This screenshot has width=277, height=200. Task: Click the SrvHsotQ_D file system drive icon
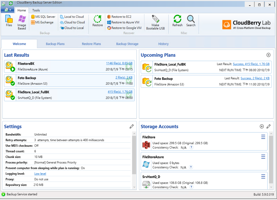(146, 185)
